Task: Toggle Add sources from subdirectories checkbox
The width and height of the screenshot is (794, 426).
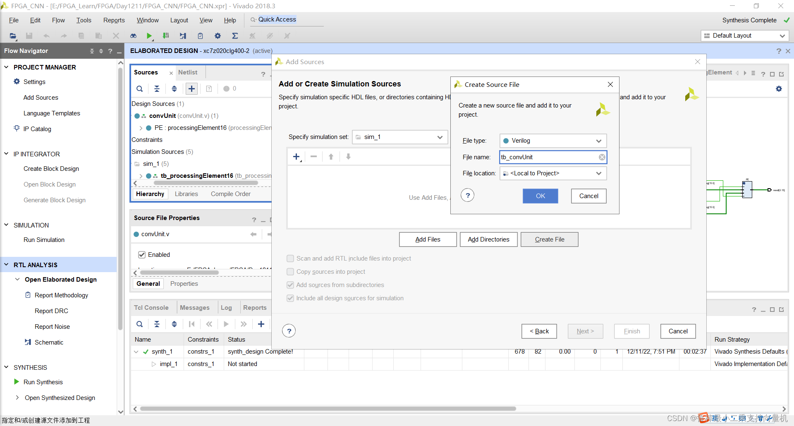Action: click(290, 285)
